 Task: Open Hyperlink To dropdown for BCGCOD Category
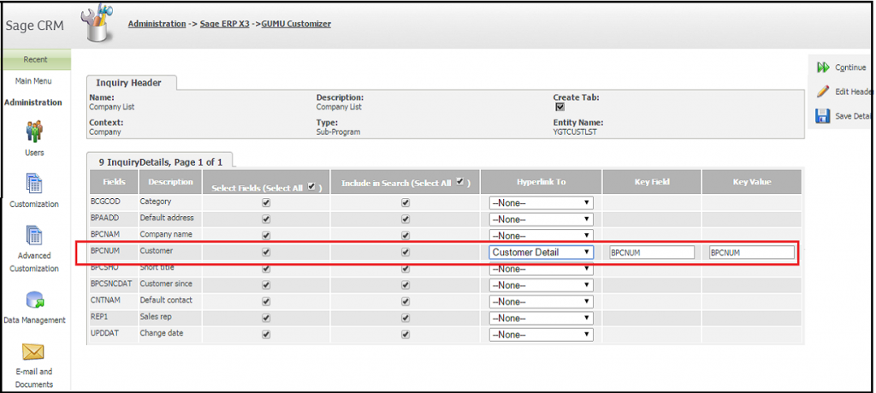(x=541, y=203)
